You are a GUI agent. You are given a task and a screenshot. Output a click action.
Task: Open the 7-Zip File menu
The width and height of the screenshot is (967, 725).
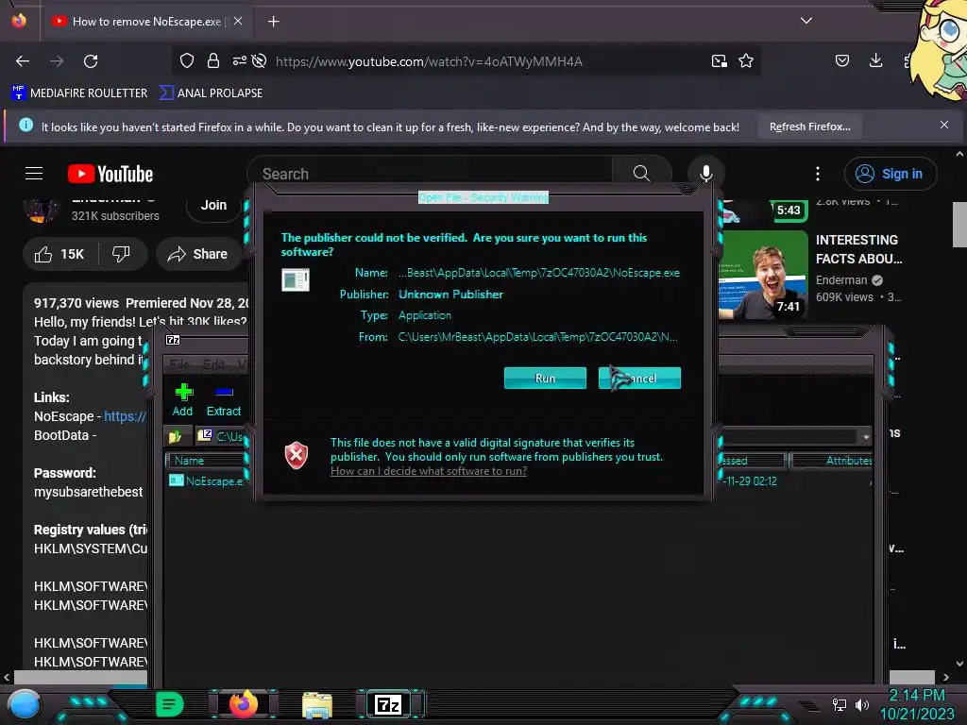(179, 364)
